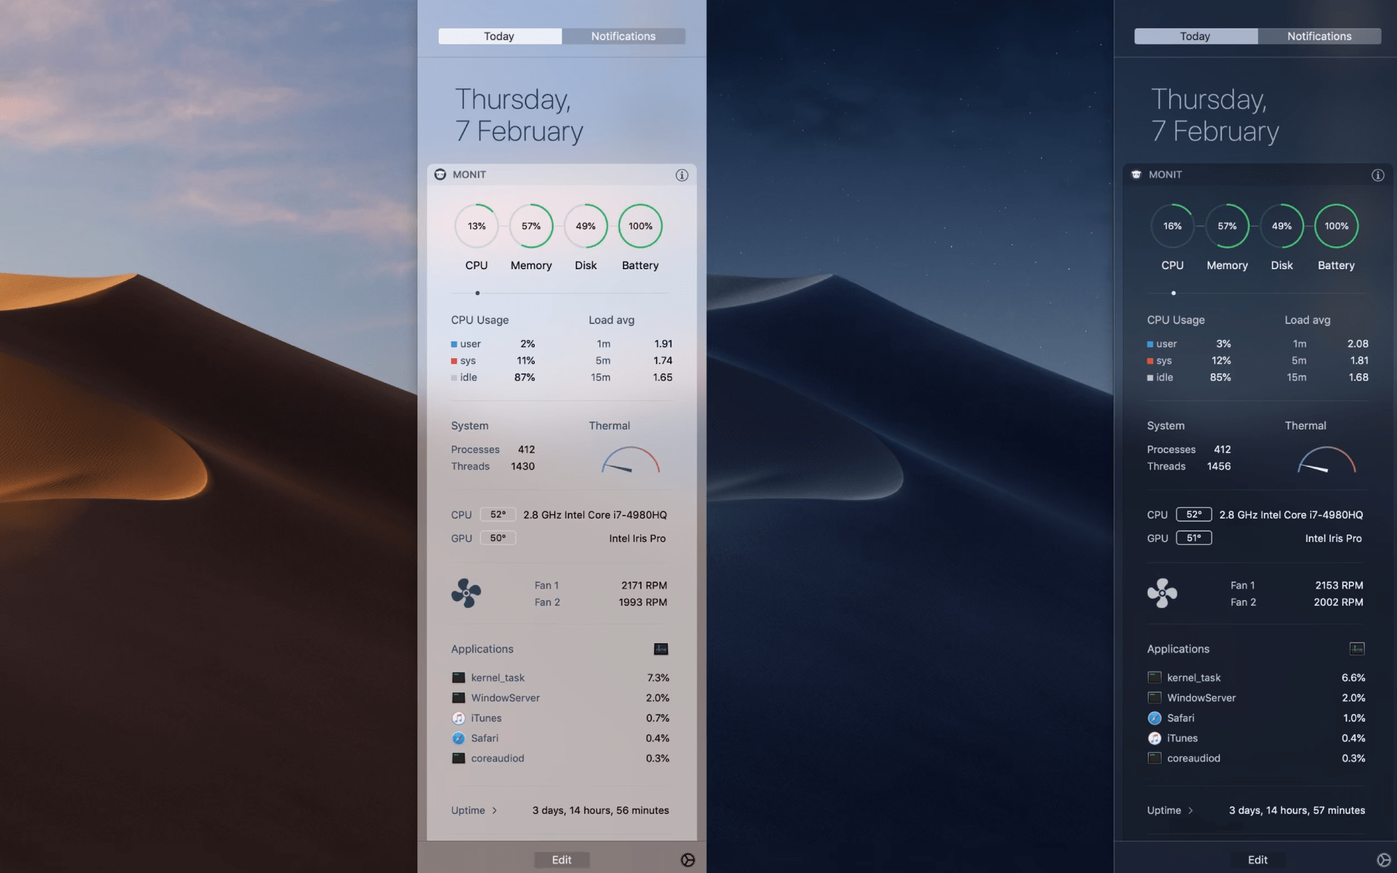Click iTunes icon in light widget applications list
The height and width of the screenshot is (873, 1397).
[458, 718]
